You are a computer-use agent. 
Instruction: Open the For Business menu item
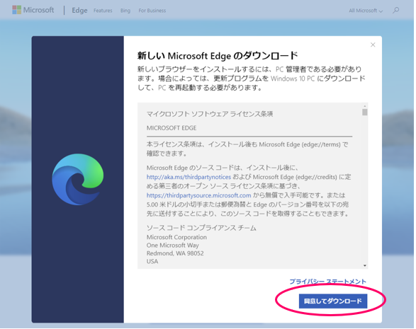[152, 11]
